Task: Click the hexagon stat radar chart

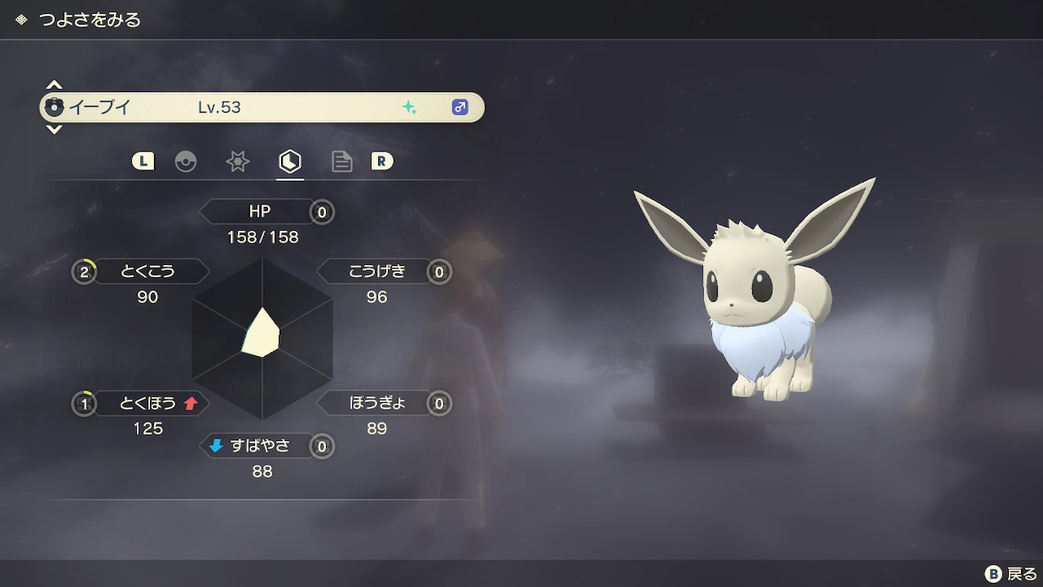Action: (x=262, y=338)
